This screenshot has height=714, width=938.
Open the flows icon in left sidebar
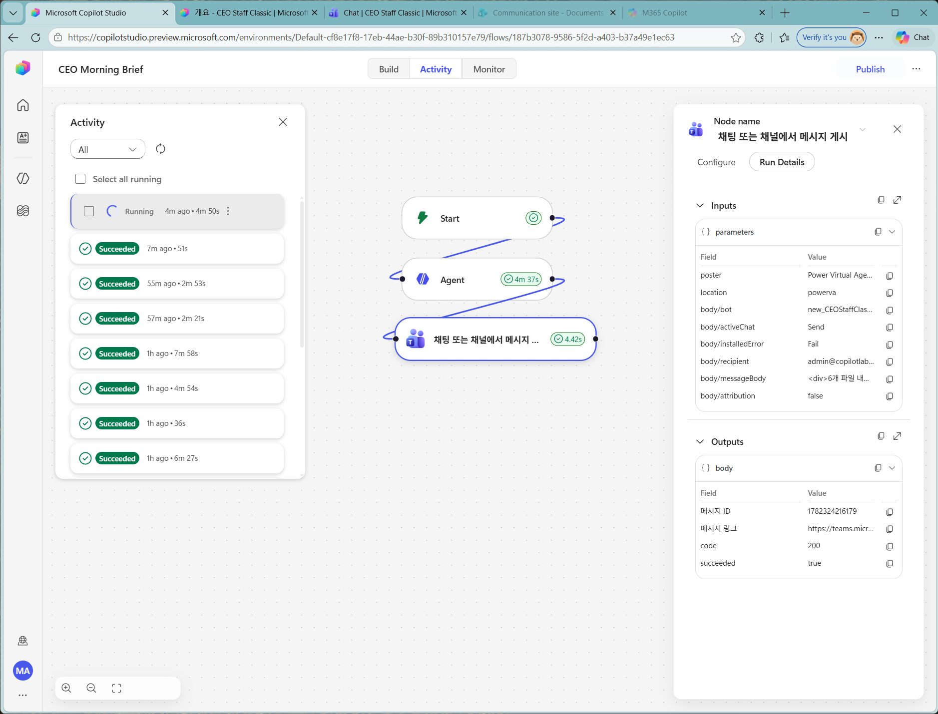point(23,178)
